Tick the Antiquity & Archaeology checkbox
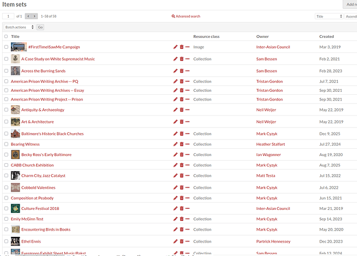The width and height of the screenshot is (357, 256). pos(6,110)
